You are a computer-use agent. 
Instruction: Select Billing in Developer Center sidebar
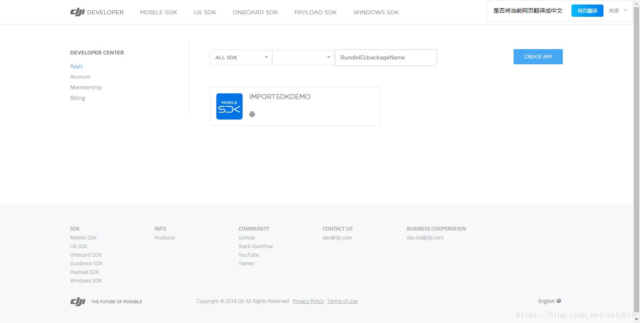[x=78, y=98]
